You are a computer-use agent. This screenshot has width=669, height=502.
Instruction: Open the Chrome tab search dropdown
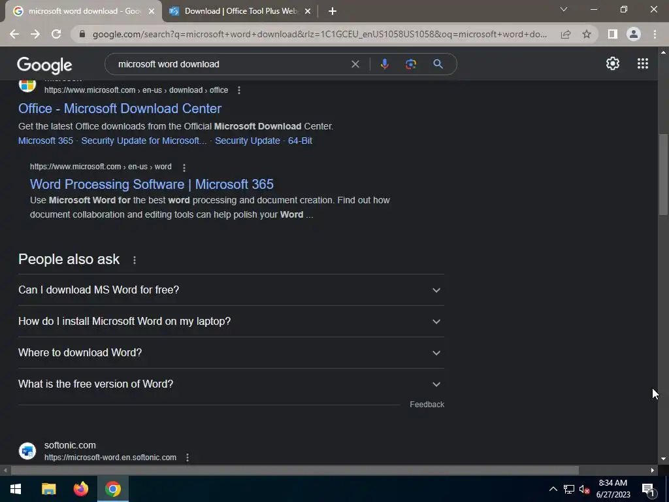[x=564, y=9]
